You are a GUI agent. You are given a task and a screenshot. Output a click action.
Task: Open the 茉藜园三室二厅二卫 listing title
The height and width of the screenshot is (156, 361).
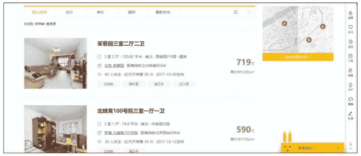coord(121,44)
